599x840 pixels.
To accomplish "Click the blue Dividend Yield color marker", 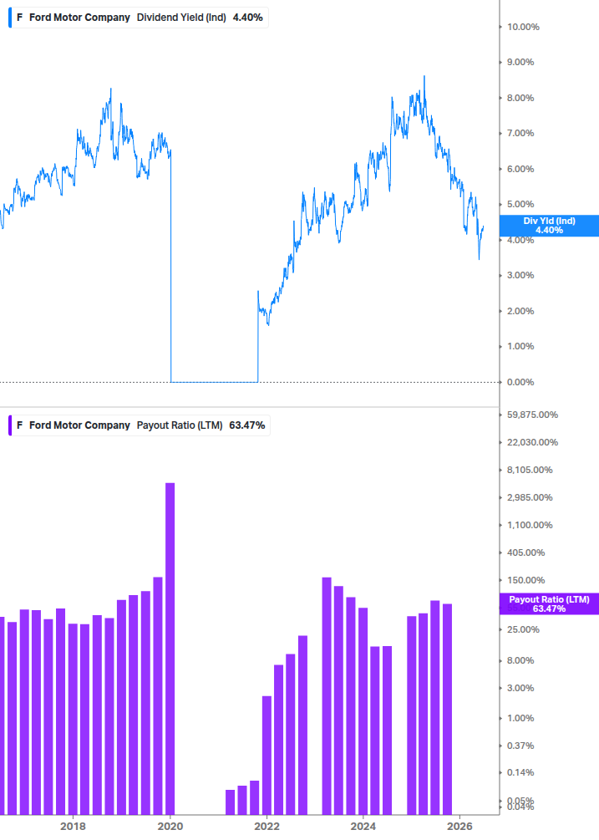I will 10,18.
